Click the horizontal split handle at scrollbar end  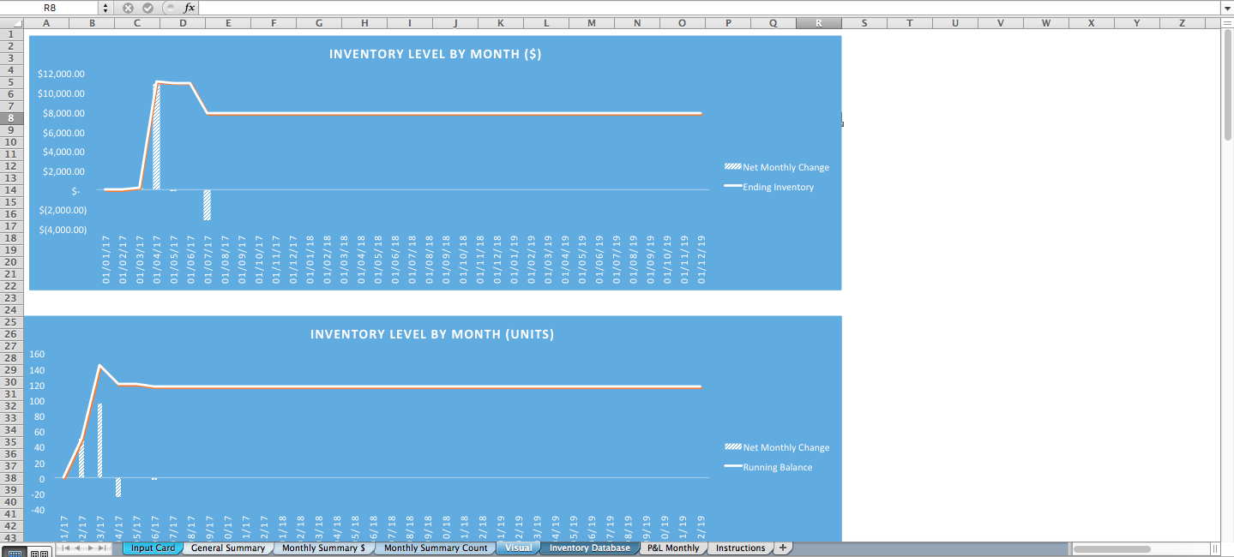(x=1214, y=548)
